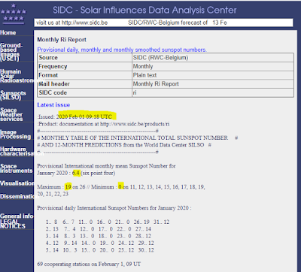Click the 'ri' SIDC code cell
The image size is (301, 272).
pos(213,92)
